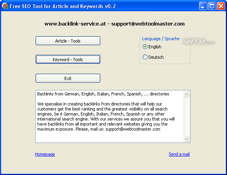This screenshot has height=175, width=227.
Task: Click the Language / Sprache group label
Action: [161, 39]
